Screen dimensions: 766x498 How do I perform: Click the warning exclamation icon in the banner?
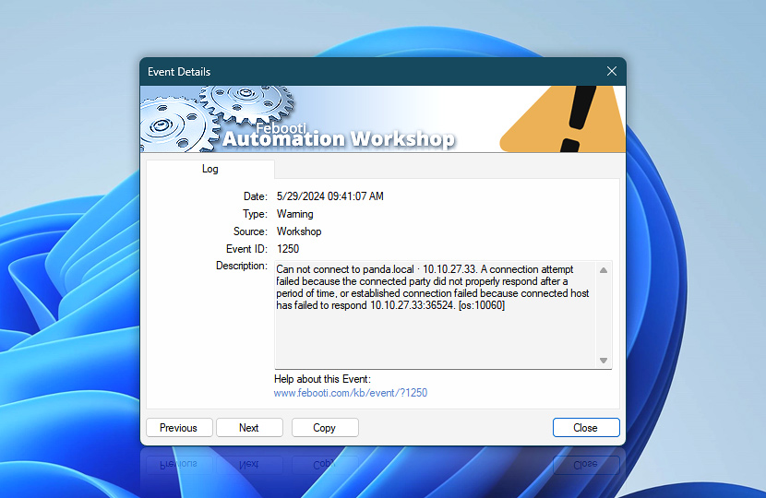563,119
